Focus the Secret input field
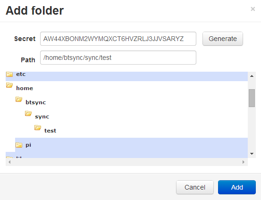 118,39
